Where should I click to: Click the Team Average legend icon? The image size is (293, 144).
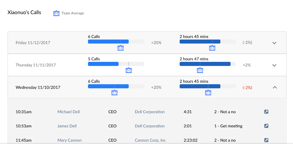56,13
